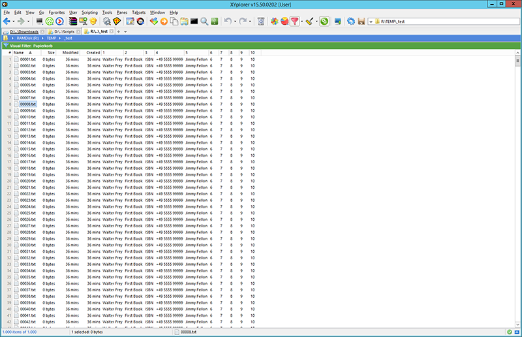
Task: Click the broom cleanup icon
Action: click(x=310, y=22)
